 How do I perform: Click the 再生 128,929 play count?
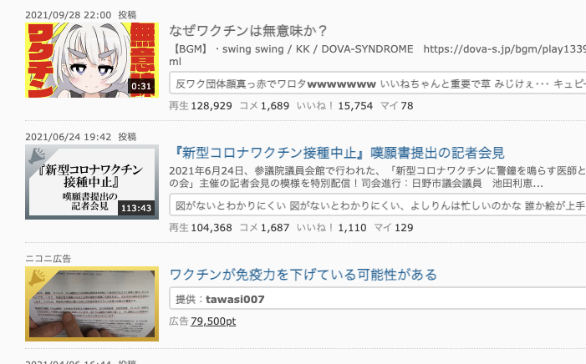201,106
